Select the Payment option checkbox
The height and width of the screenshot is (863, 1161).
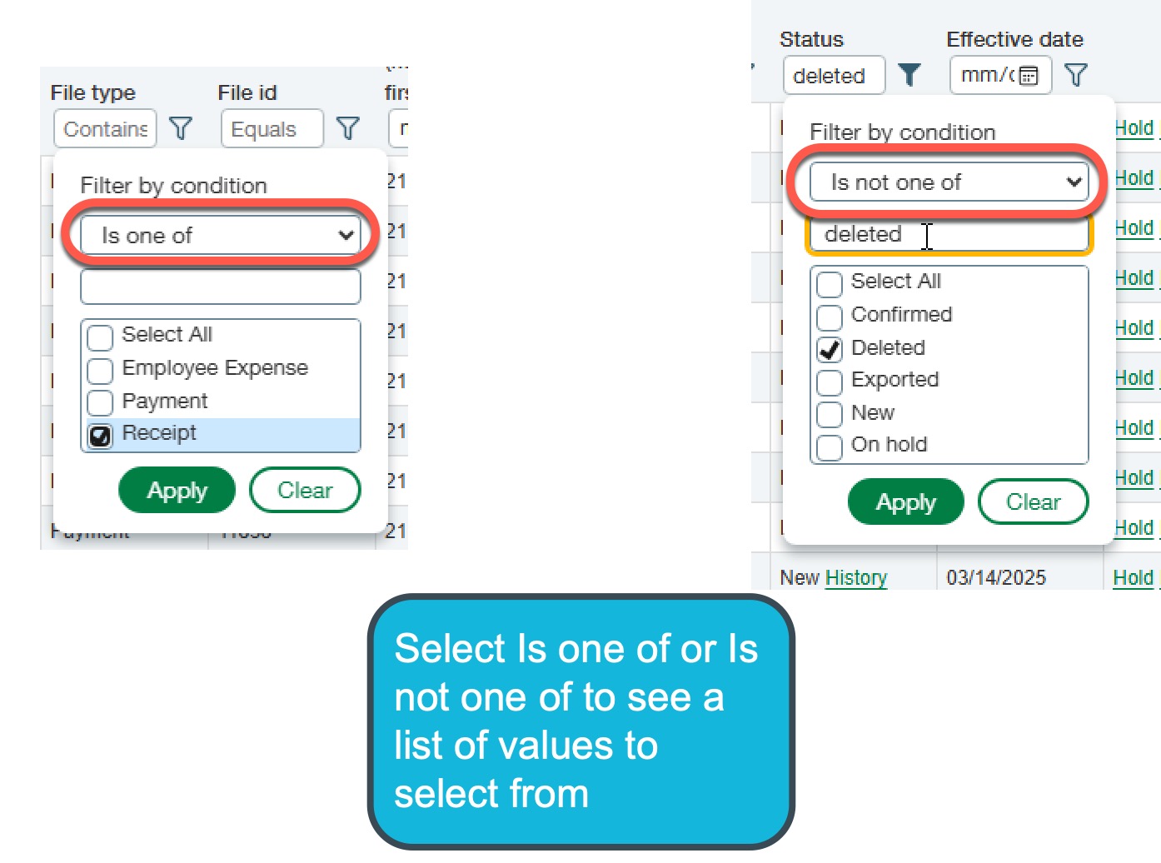101,402
